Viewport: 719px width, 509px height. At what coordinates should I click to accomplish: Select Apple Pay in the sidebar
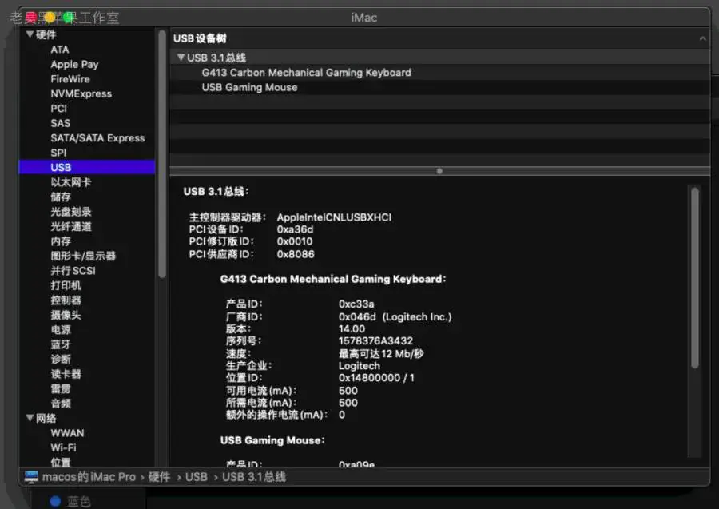click(x=74, y=64)
